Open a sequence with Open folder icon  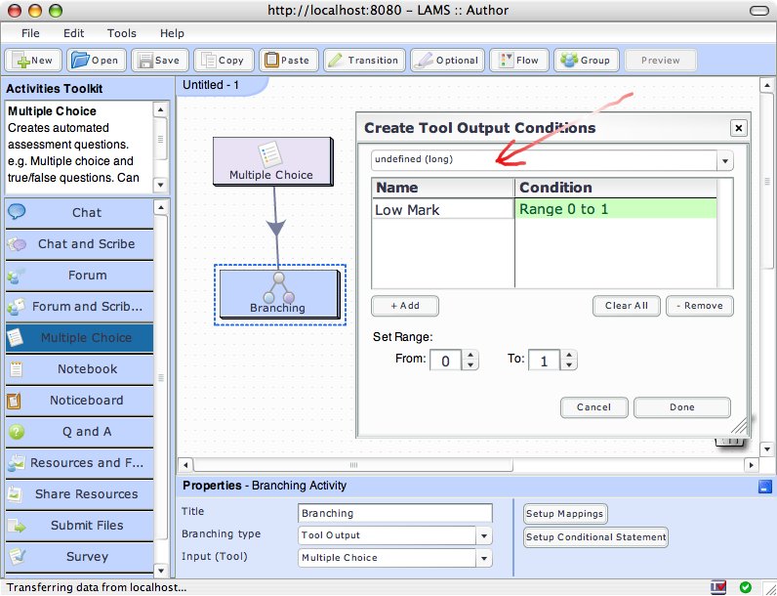click(82, 60)
